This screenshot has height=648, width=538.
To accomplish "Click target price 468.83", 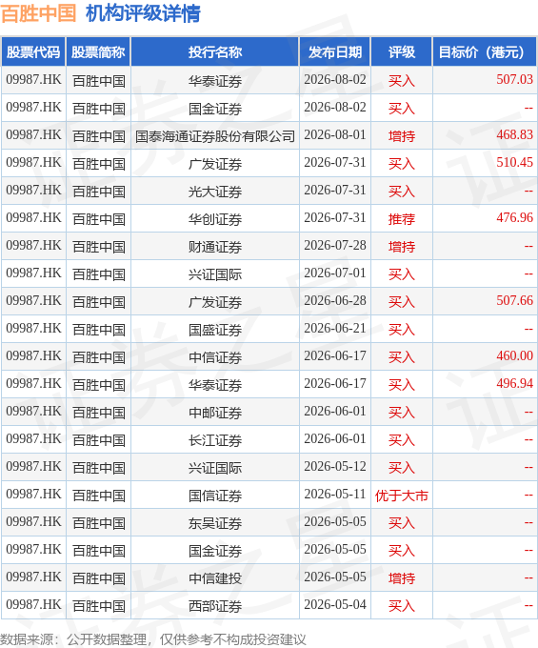I will [514, 134].
